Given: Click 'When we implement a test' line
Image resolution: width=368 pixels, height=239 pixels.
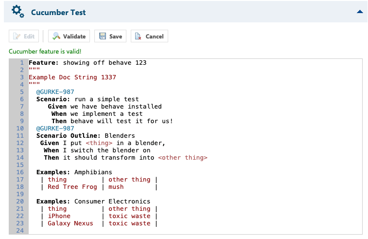Looking at the screenshot, I should (97, 114).
